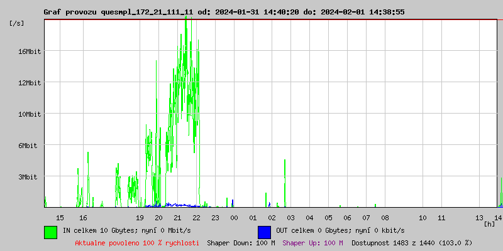Screen dimensions: 503x251
Task: Click hour label '20' on x-axis
Action: click(x=159, y=218)
